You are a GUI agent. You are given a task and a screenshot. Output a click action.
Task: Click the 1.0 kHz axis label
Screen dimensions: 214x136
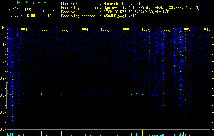(3, 61)
